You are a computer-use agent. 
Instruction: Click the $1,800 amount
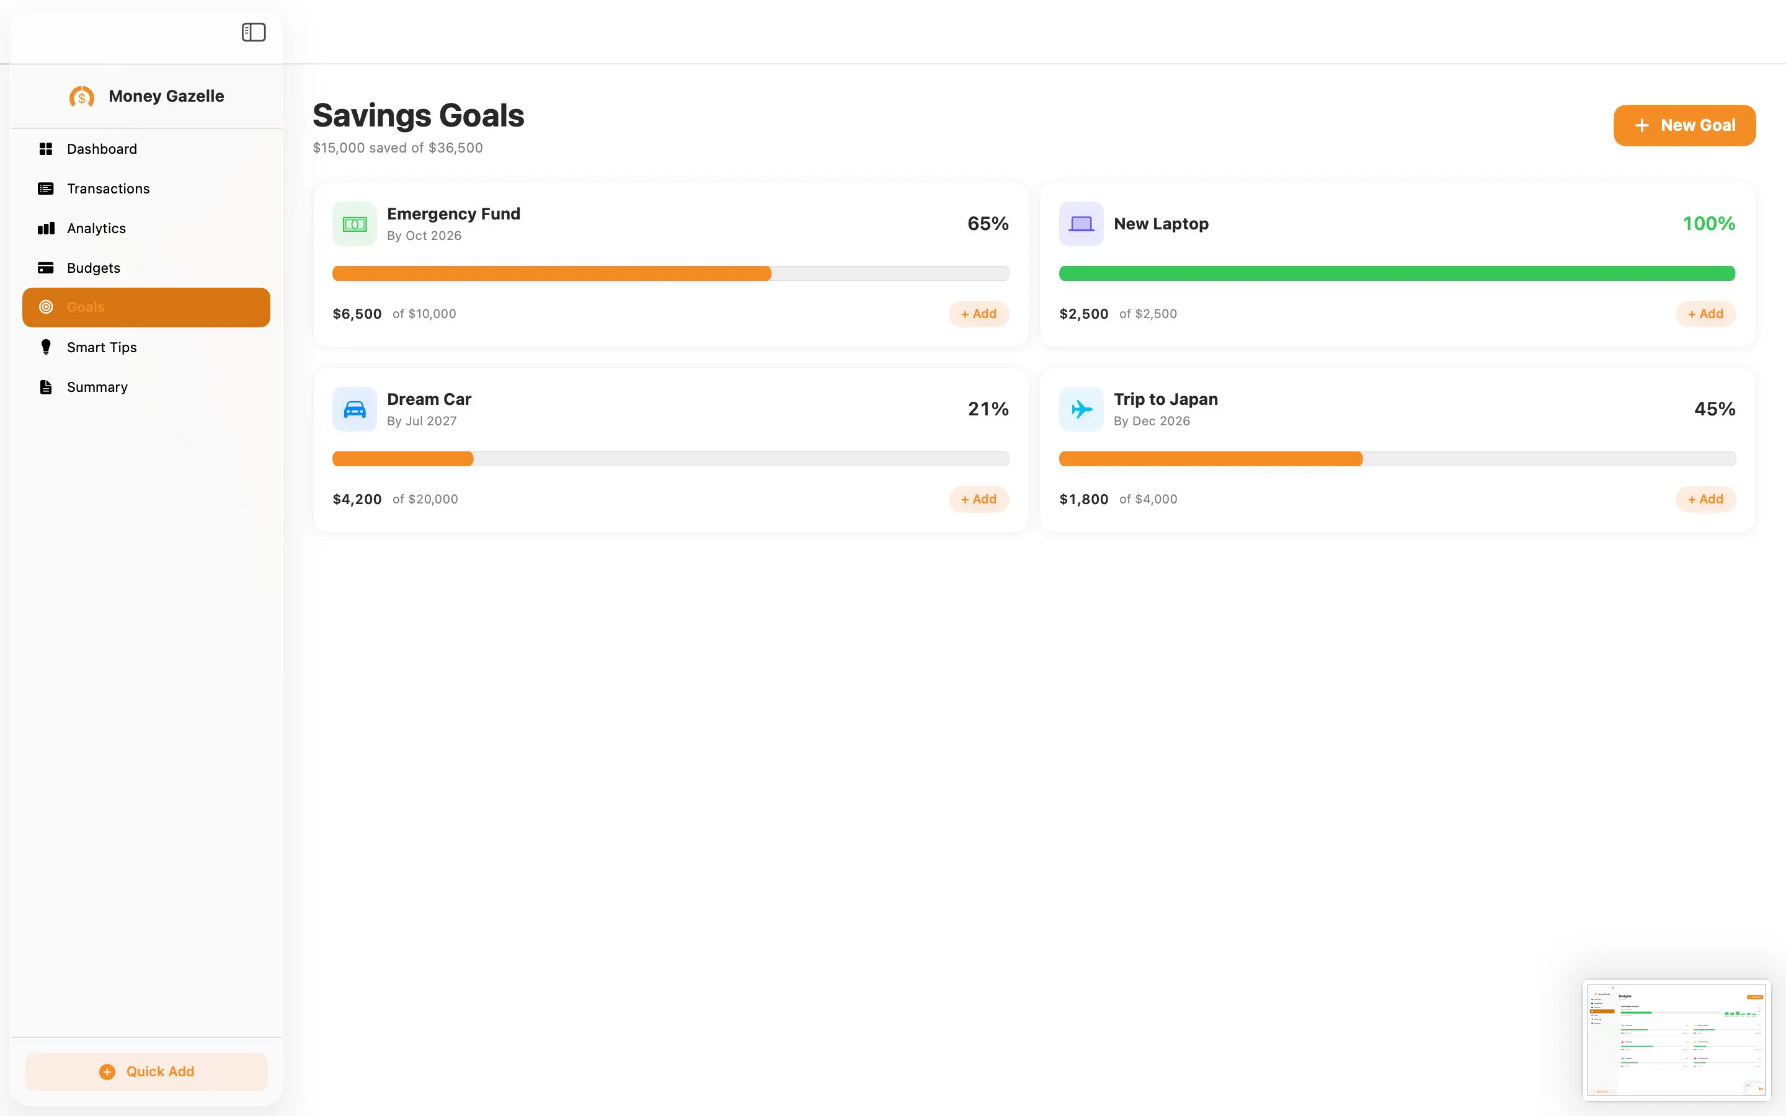click(1083, 499)
